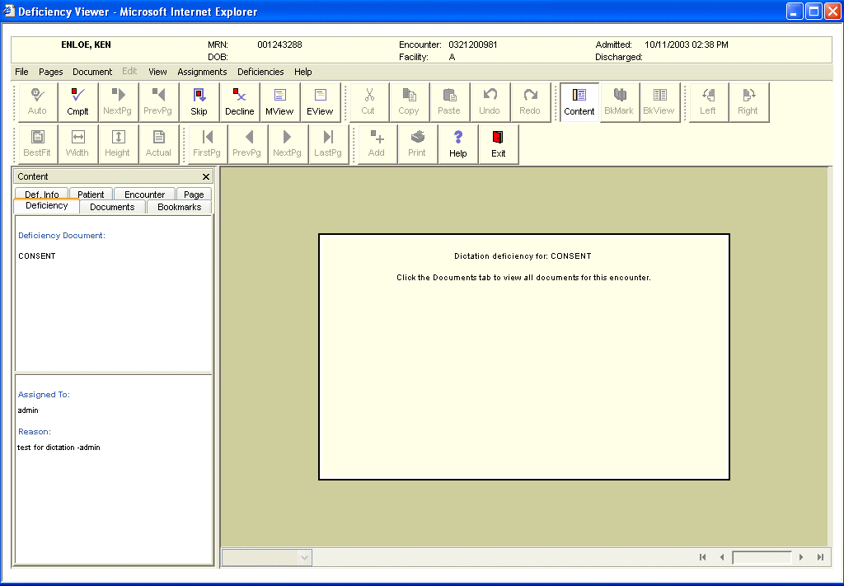Maximize the Deficiency Viewer window

point(814,12)
